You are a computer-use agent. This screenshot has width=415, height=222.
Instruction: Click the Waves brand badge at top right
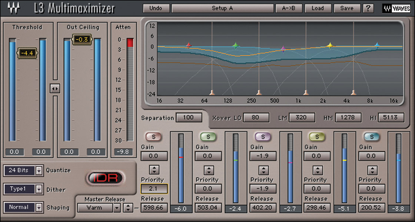(396, 9)
